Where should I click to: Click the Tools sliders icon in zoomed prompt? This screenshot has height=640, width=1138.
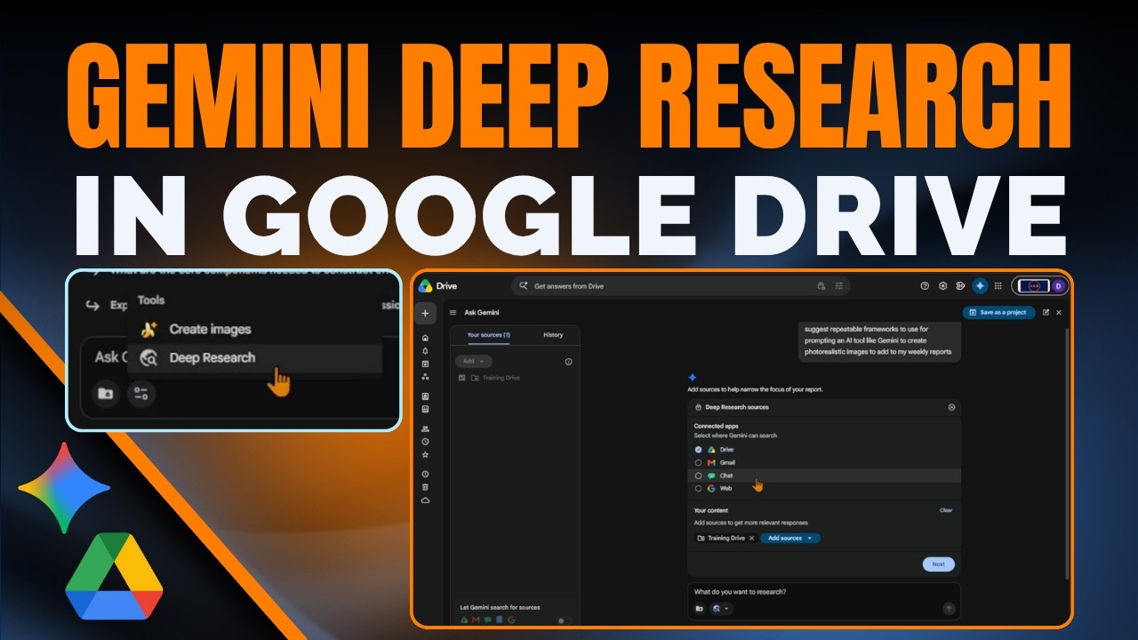click(x=140, y=394)
